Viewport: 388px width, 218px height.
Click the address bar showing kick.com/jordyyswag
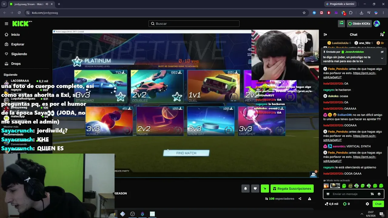(x=167, y=13)
